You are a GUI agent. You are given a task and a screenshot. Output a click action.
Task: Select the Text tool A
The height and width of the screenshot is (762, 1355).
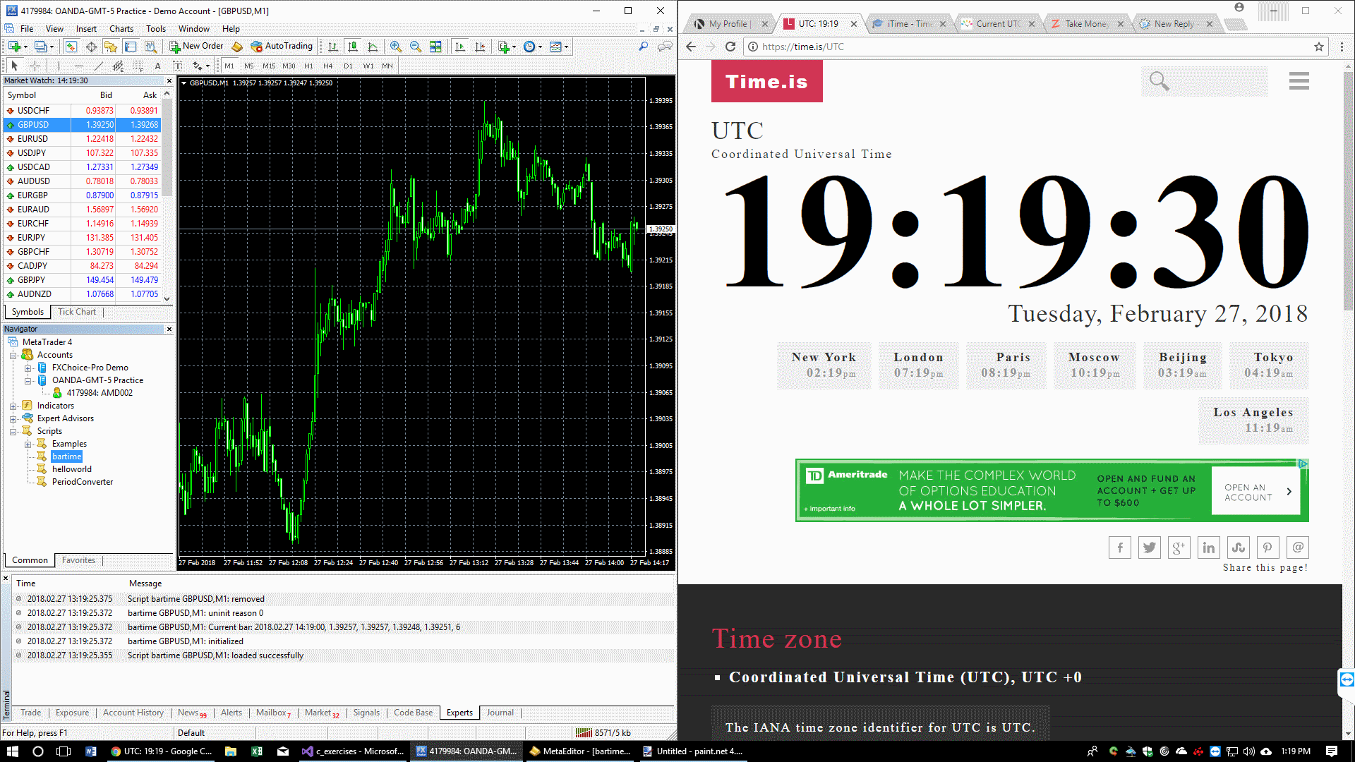pyautogui.click(x=157, y=66)
